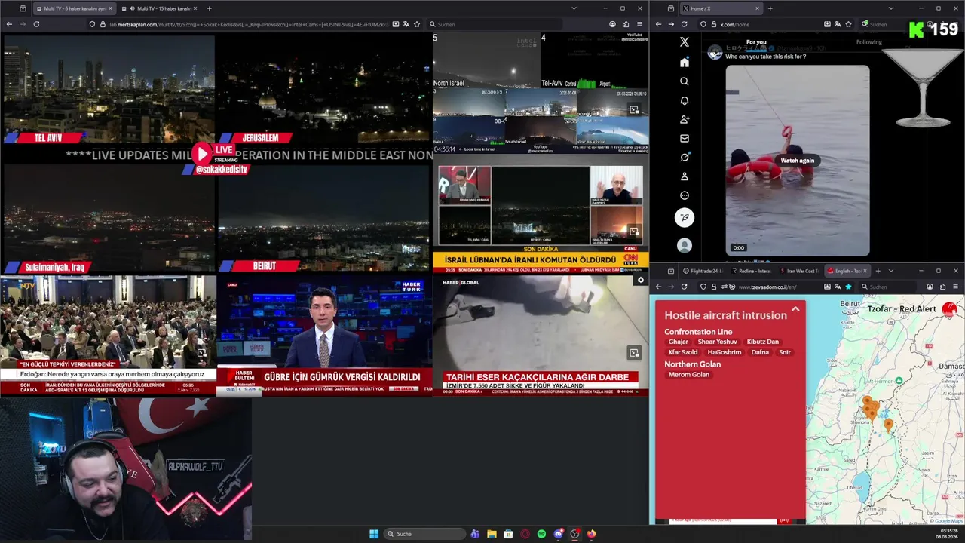Click the X logo in sidebar
This screenshot has height=543, width=965.
coord(685,42)
